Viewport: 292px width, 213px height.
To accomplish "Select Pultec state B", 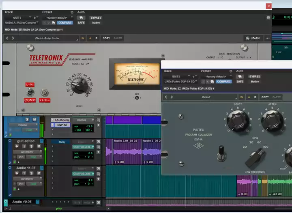I will pos(255,97).
